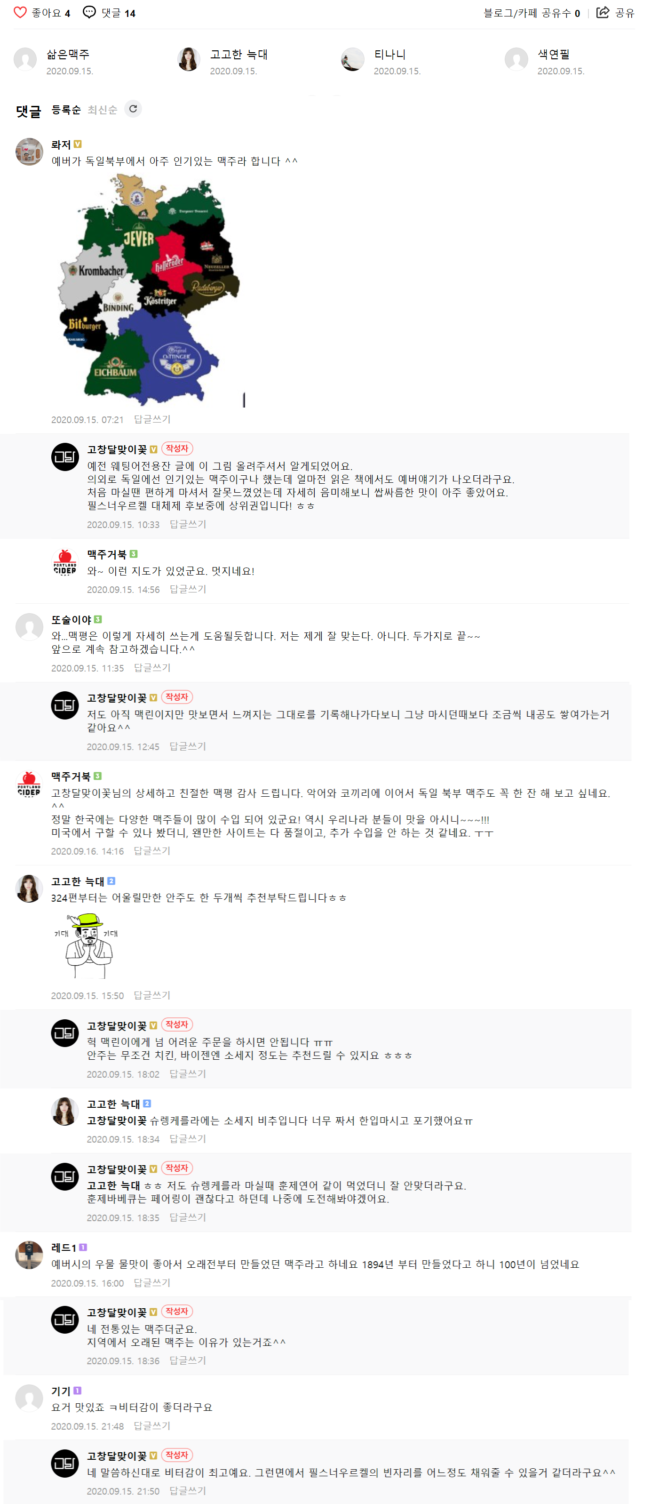Open 레드1's profile picture
This screenshot has height=1504, width=651.
tap(29, 1255)
